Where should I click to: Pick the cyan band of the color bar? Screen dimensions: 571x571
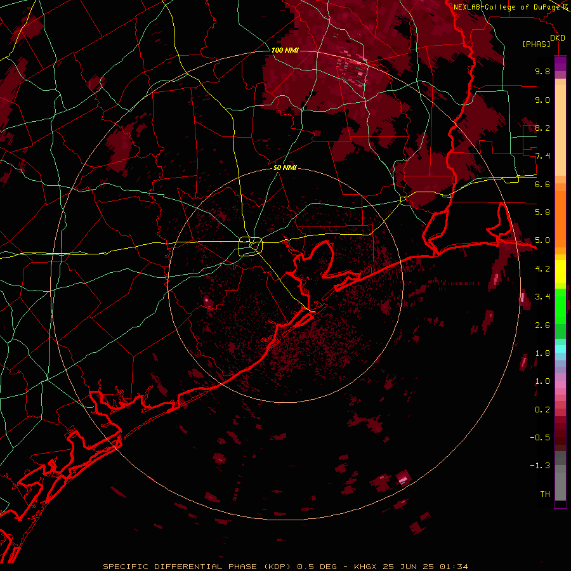tap(560, 349)
